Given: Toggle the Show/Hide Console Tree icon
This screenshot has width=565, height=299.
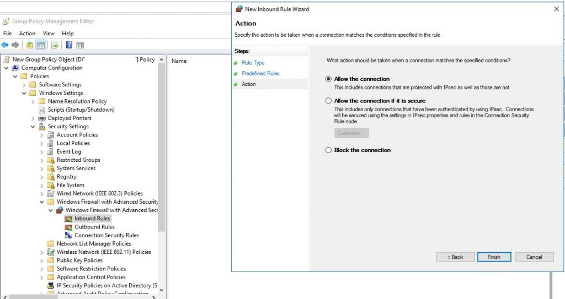Looking at the screenshot, I should 40,45.
